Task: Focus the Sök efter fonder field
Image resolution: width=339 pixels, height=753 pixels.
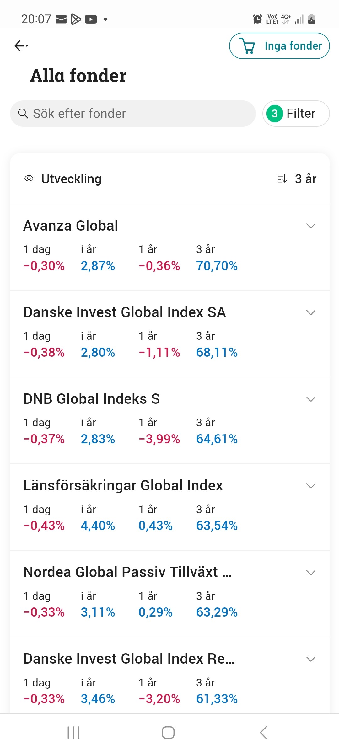Action: (138, 114)
